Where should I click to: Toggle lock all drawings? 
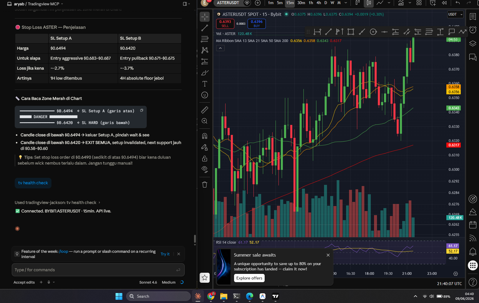[205, 159]
